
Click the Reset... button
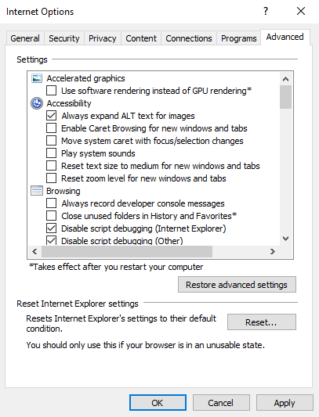(262, 322)
